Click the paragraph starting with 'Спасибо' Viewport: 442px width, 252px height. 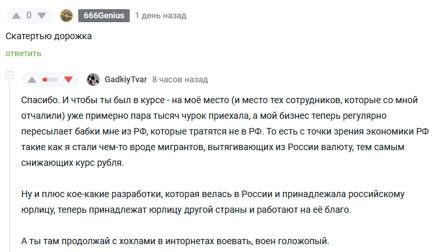point(225,131)
